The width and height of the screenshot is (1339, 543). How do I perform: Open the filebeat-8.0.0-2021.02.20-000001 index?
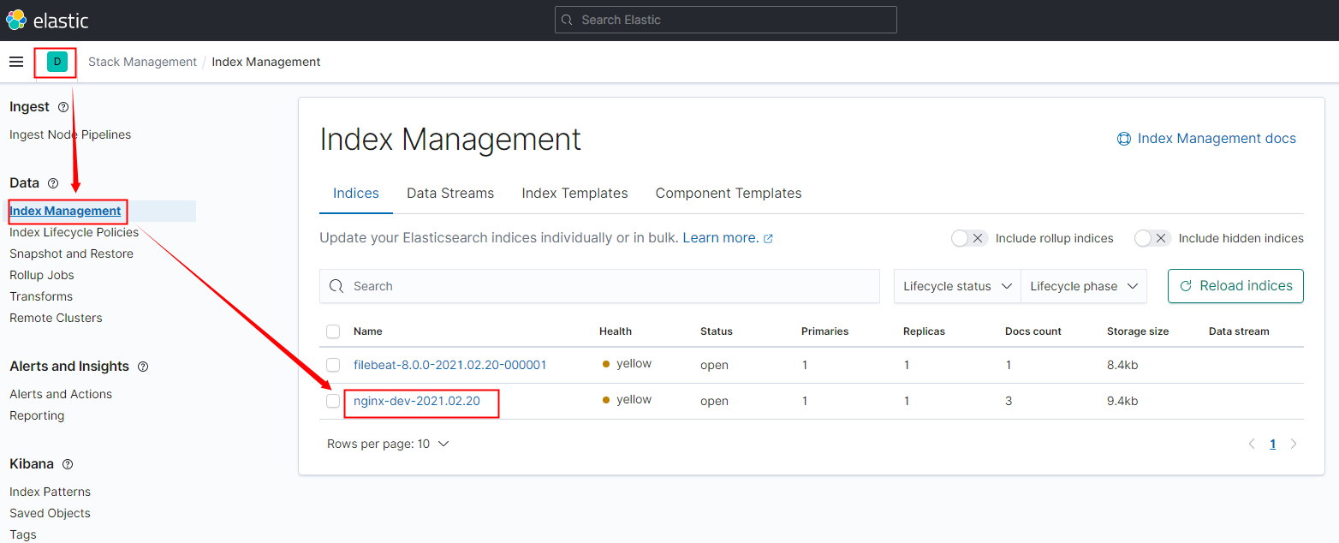click(449, 365)
